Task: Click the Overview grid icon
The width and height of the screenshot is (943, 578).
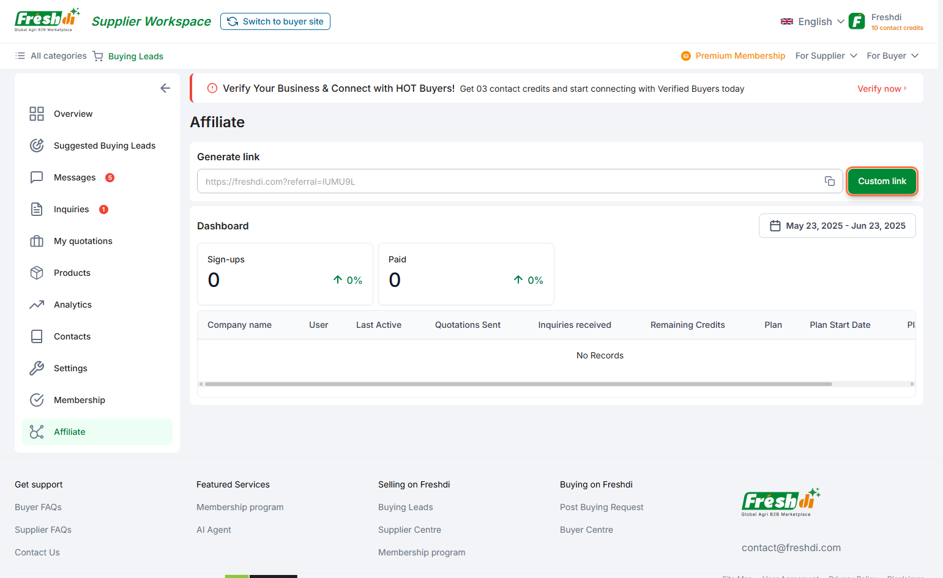Action: (37, 114)
